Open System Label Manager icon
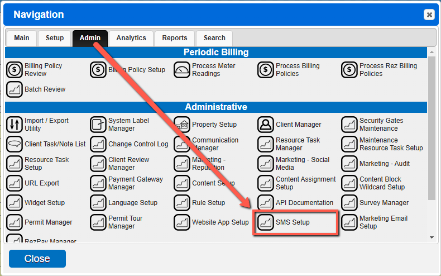The height and width of the screenshot is (276, 441). click(98, 125)
